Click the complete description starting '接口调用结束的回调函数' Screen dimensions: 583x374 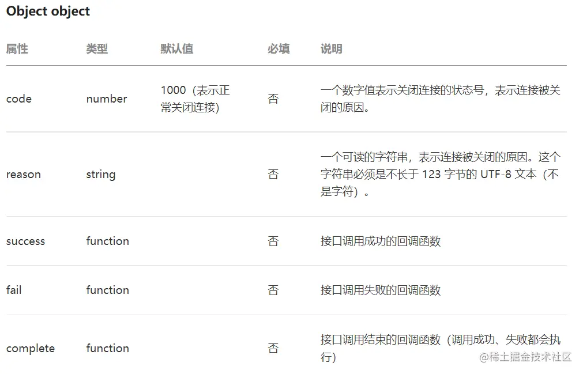pos(440,349)
